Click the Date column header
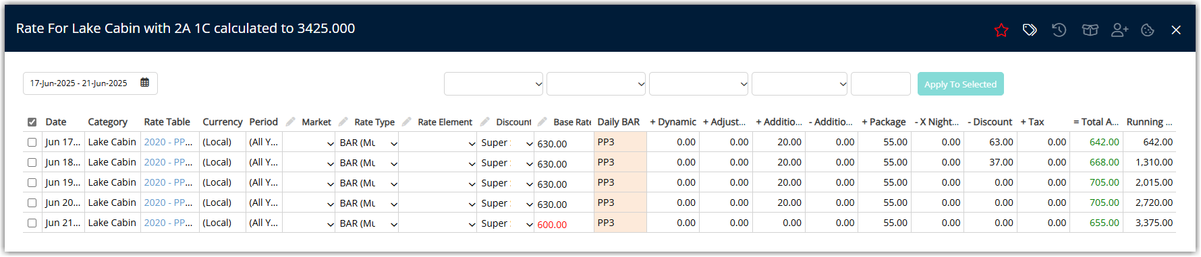 coord(56,122)
